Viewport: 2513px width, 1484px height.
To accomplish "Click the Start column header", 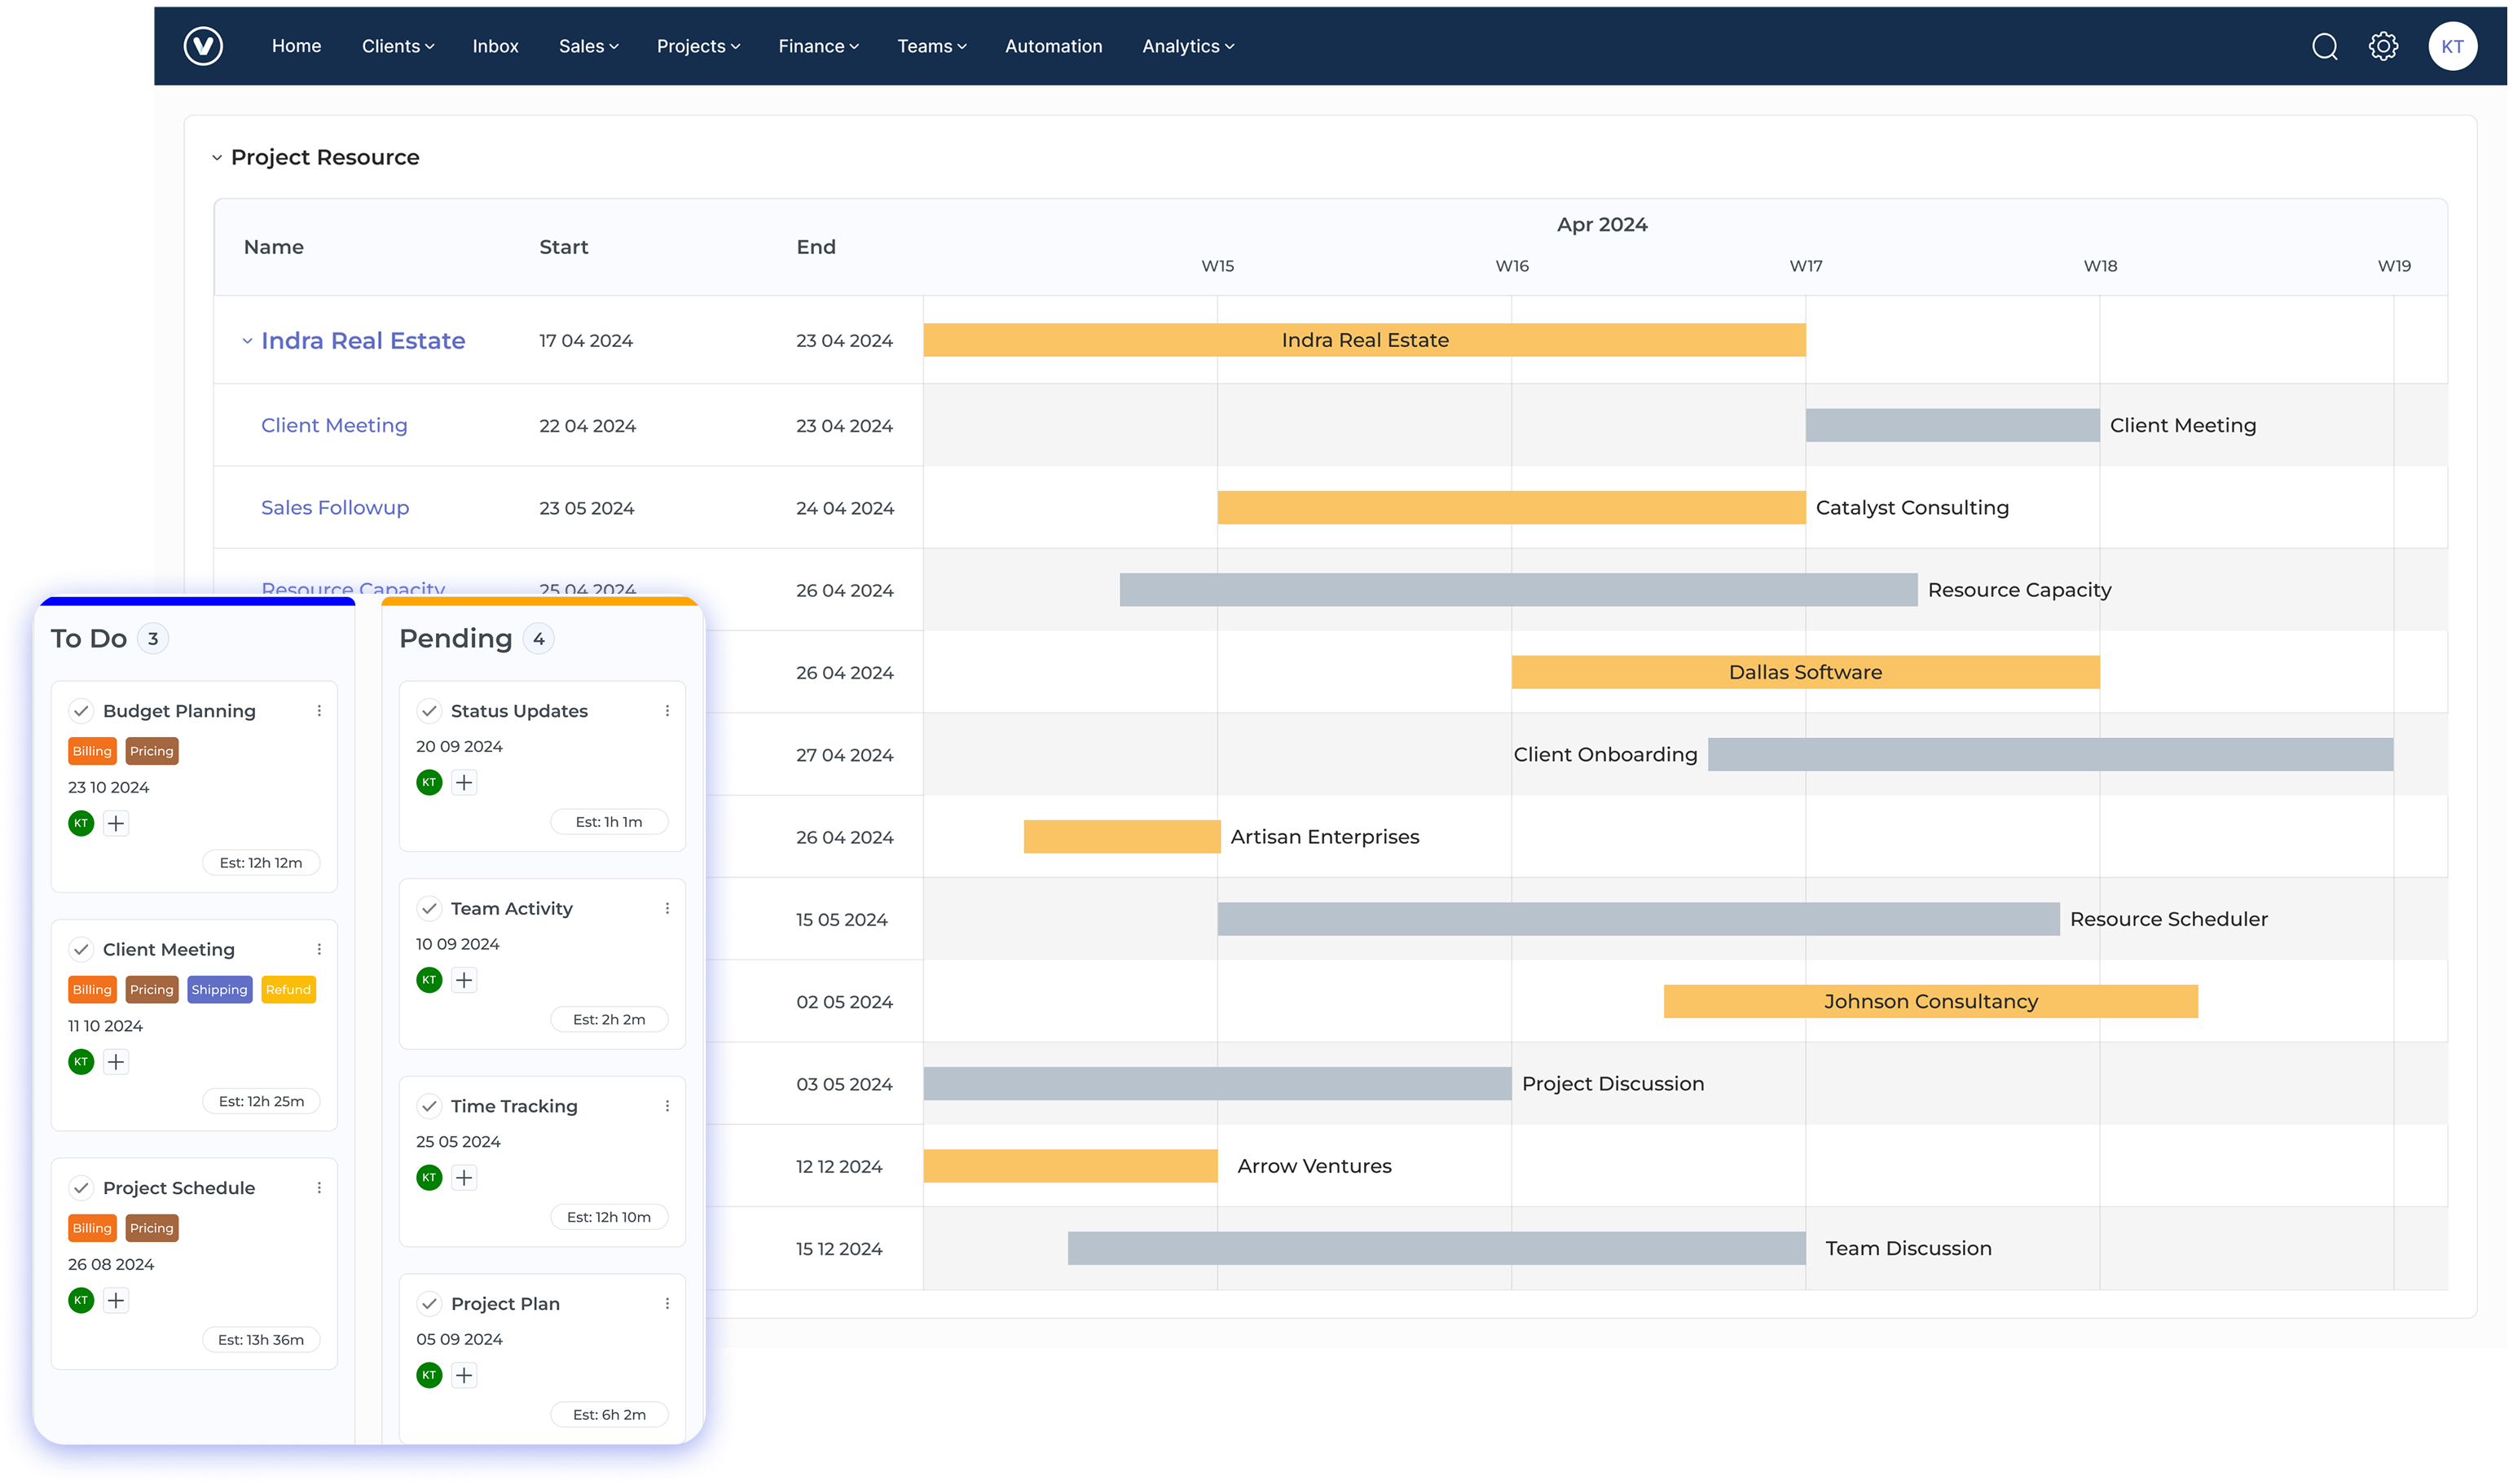I will 563,247.
